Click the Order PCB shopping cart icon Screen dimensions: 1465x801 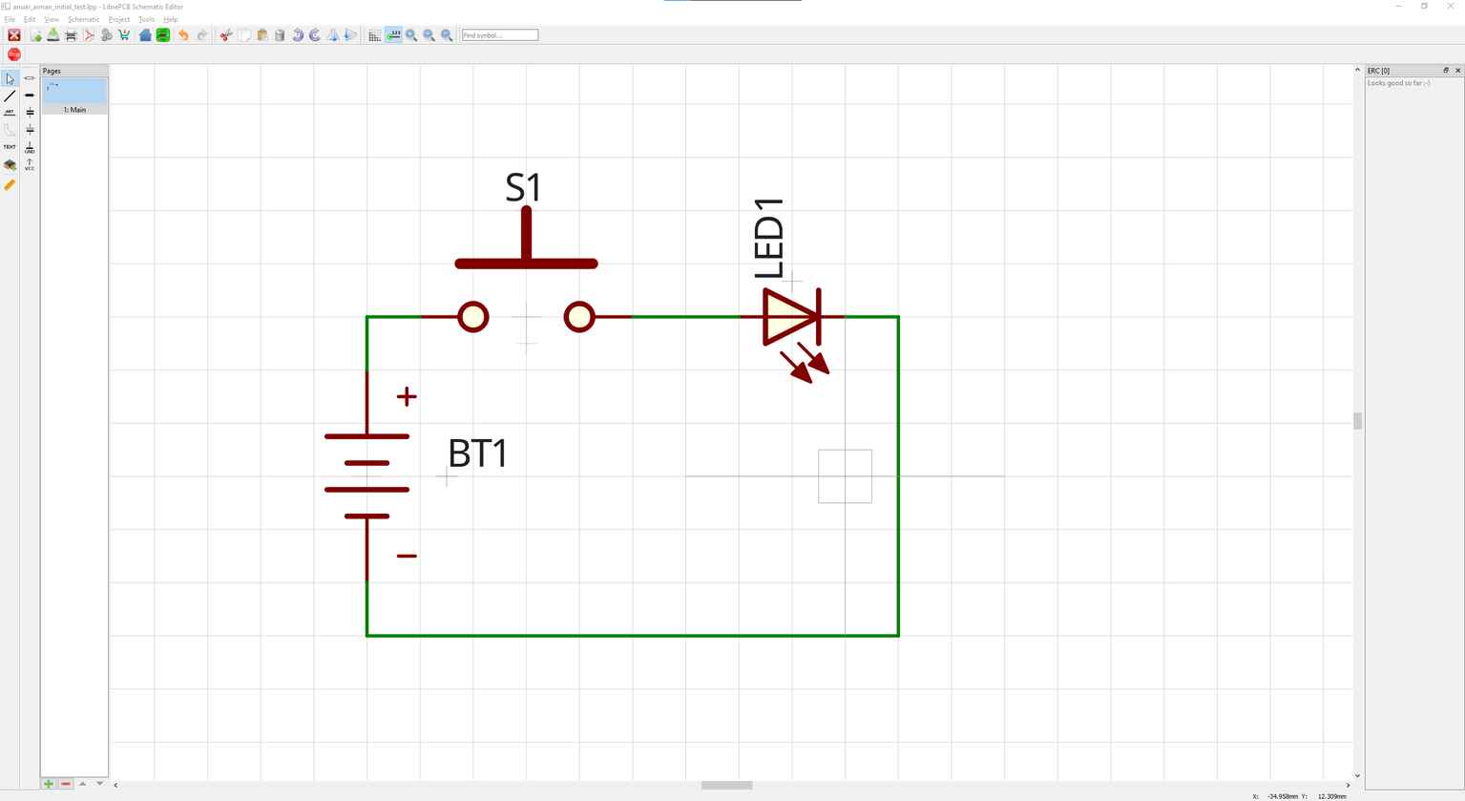tap(124, 35)
